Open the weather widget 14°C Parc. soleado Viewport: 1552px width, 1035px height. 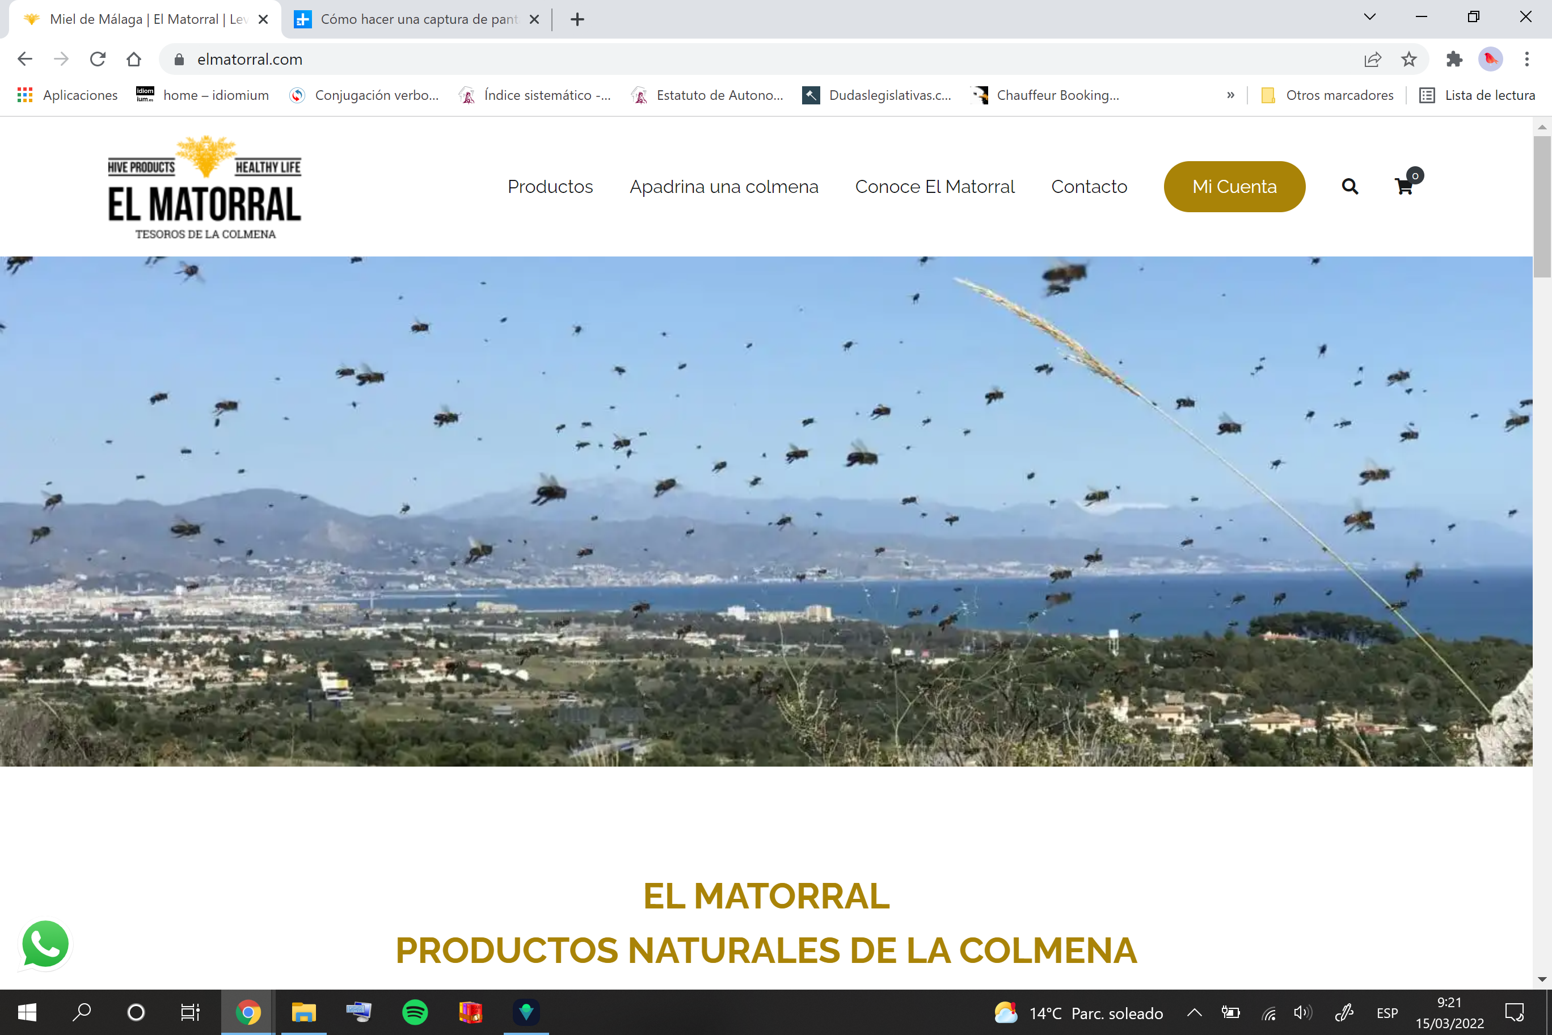[x=1078, y=1012]
